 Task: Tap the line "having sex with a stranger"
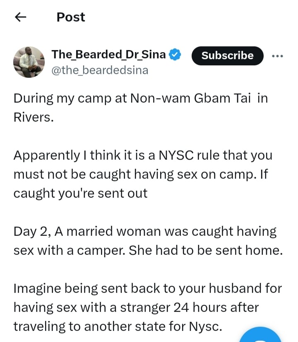click(136, 307)
